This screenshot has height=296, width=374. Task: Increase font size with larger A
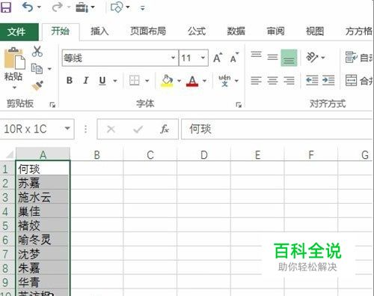tap(218, 58)
